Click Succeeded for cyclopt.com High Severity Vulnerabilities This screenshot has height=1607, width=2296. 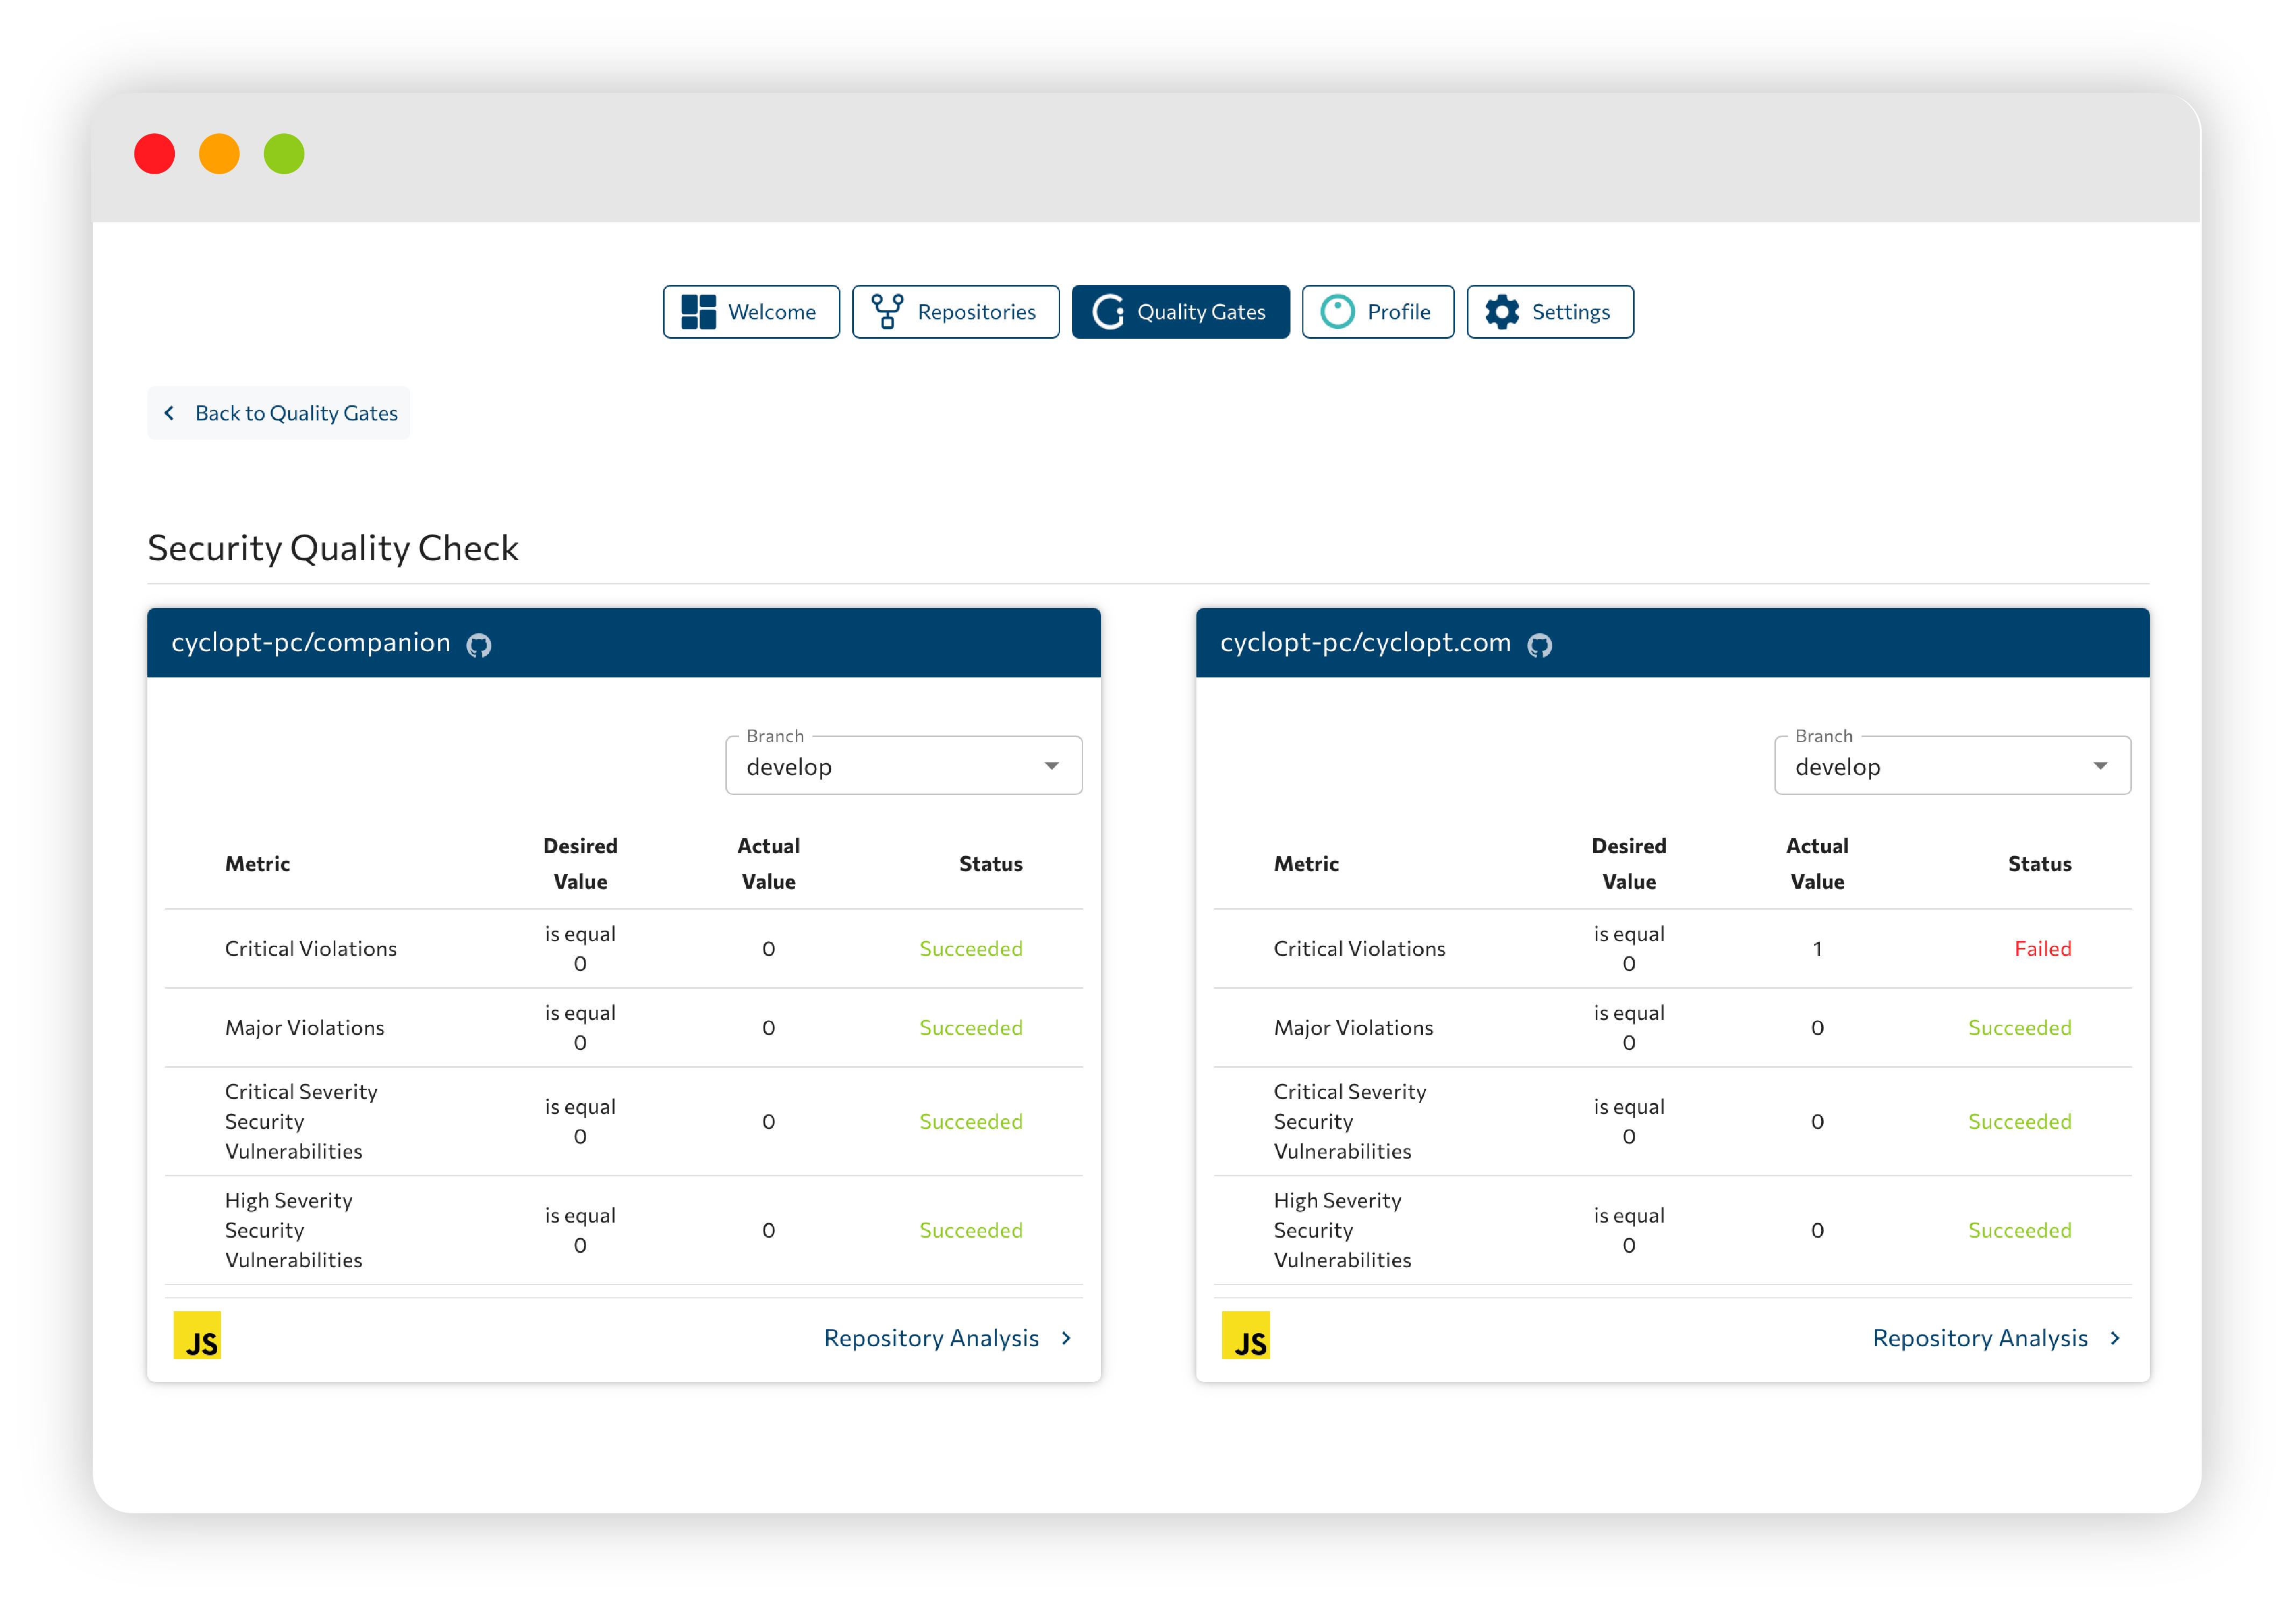(x=2020, y=1230)
